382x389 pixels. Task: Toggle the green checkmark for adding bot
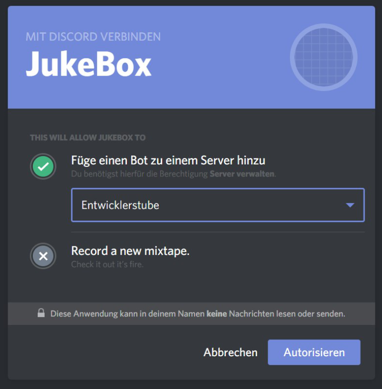[43, 166]
